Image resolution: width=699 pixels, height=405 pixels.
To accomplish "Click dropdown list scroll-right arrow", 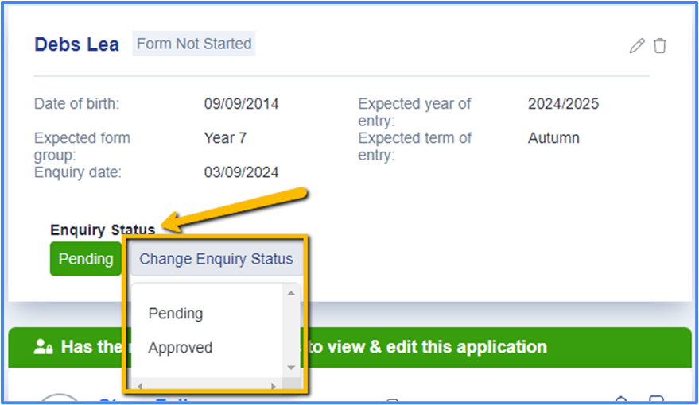I will (x=273, y=386).
